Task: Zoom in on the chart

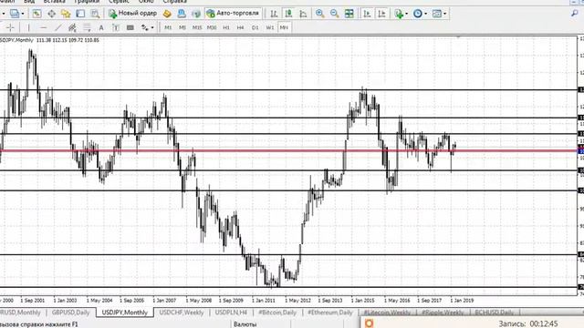Action: pos(319,14)
